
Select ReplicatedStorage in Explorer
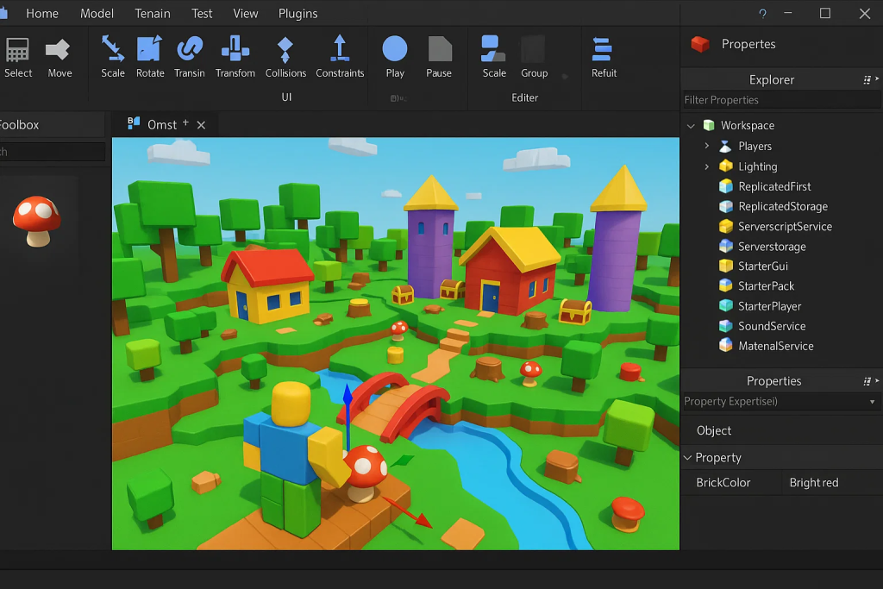pos(783,207)
